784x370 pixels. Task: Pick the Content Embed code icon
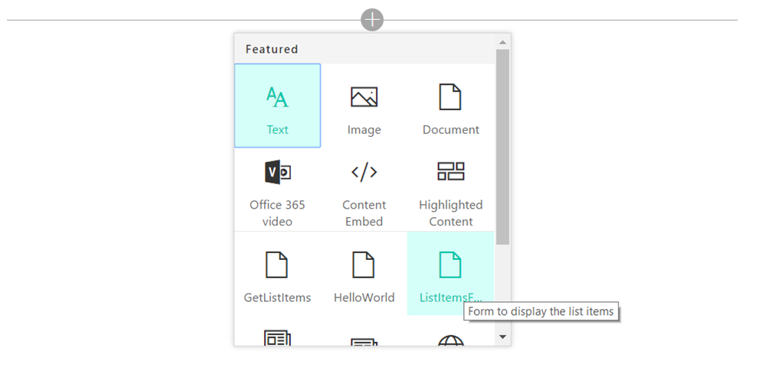click(x=364, y=172)
